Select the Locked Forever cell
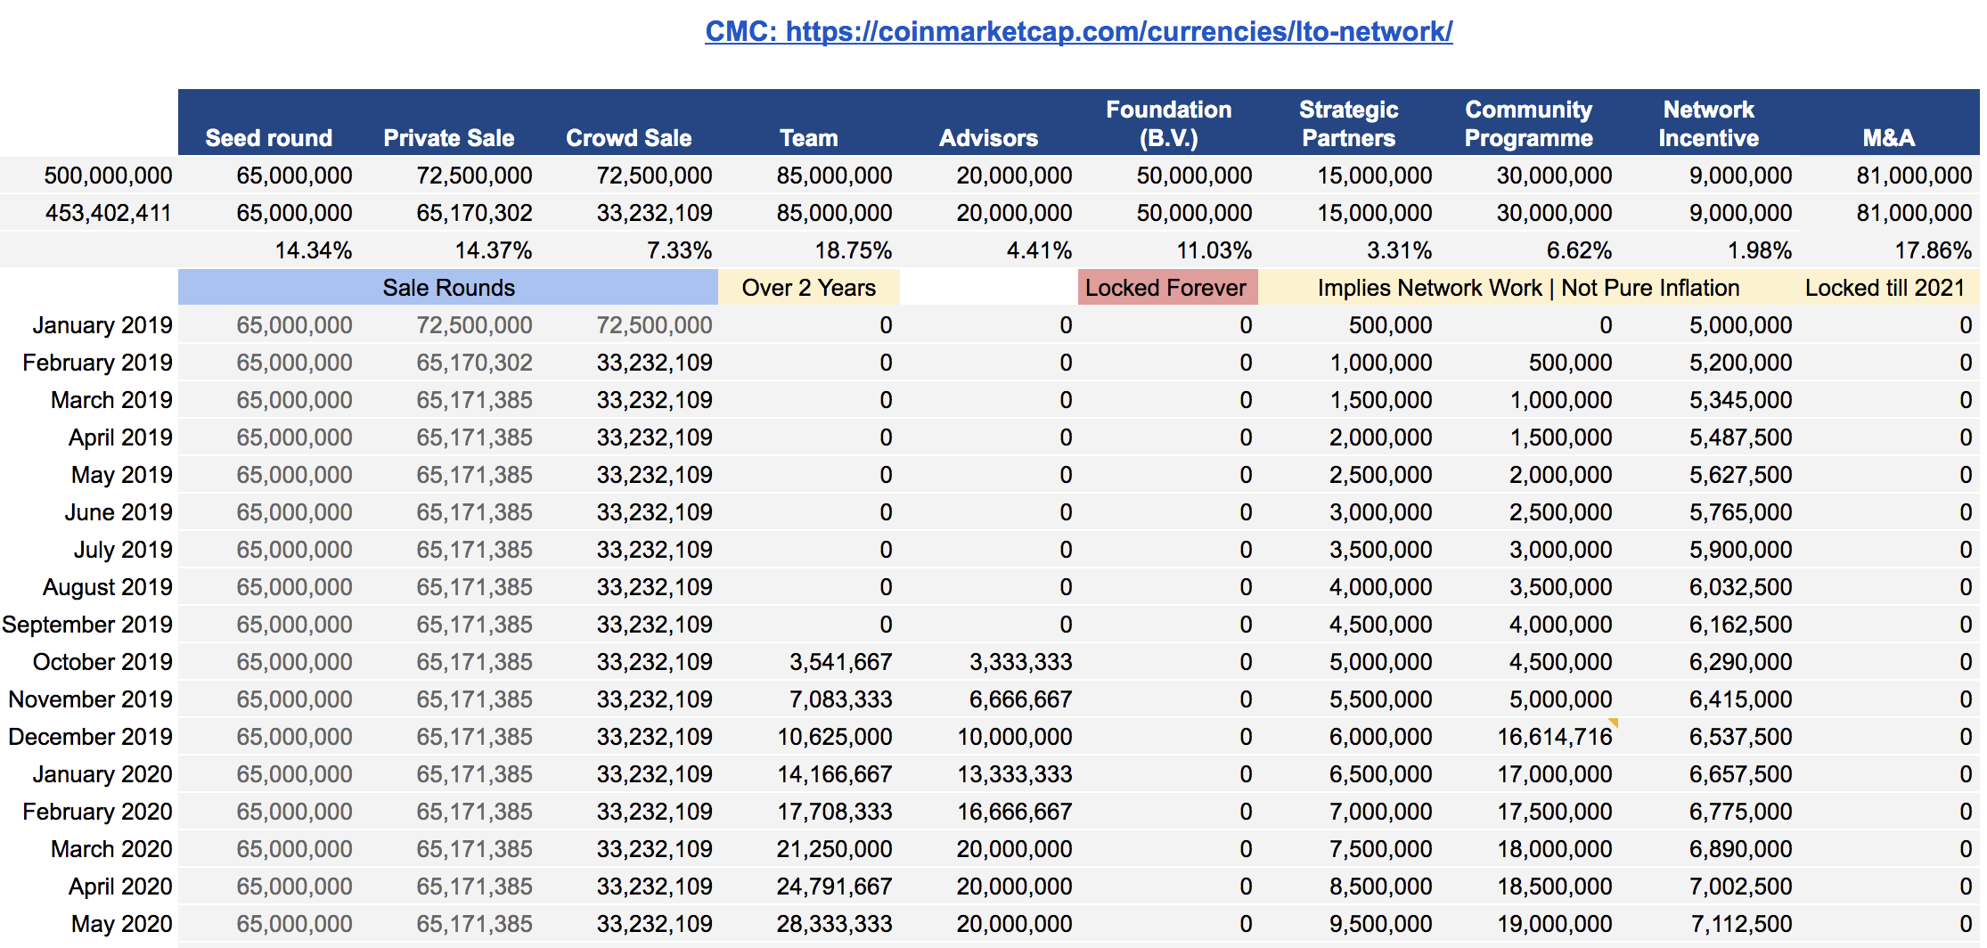This screenshot has width=1987, height=948. (1168, 288)
